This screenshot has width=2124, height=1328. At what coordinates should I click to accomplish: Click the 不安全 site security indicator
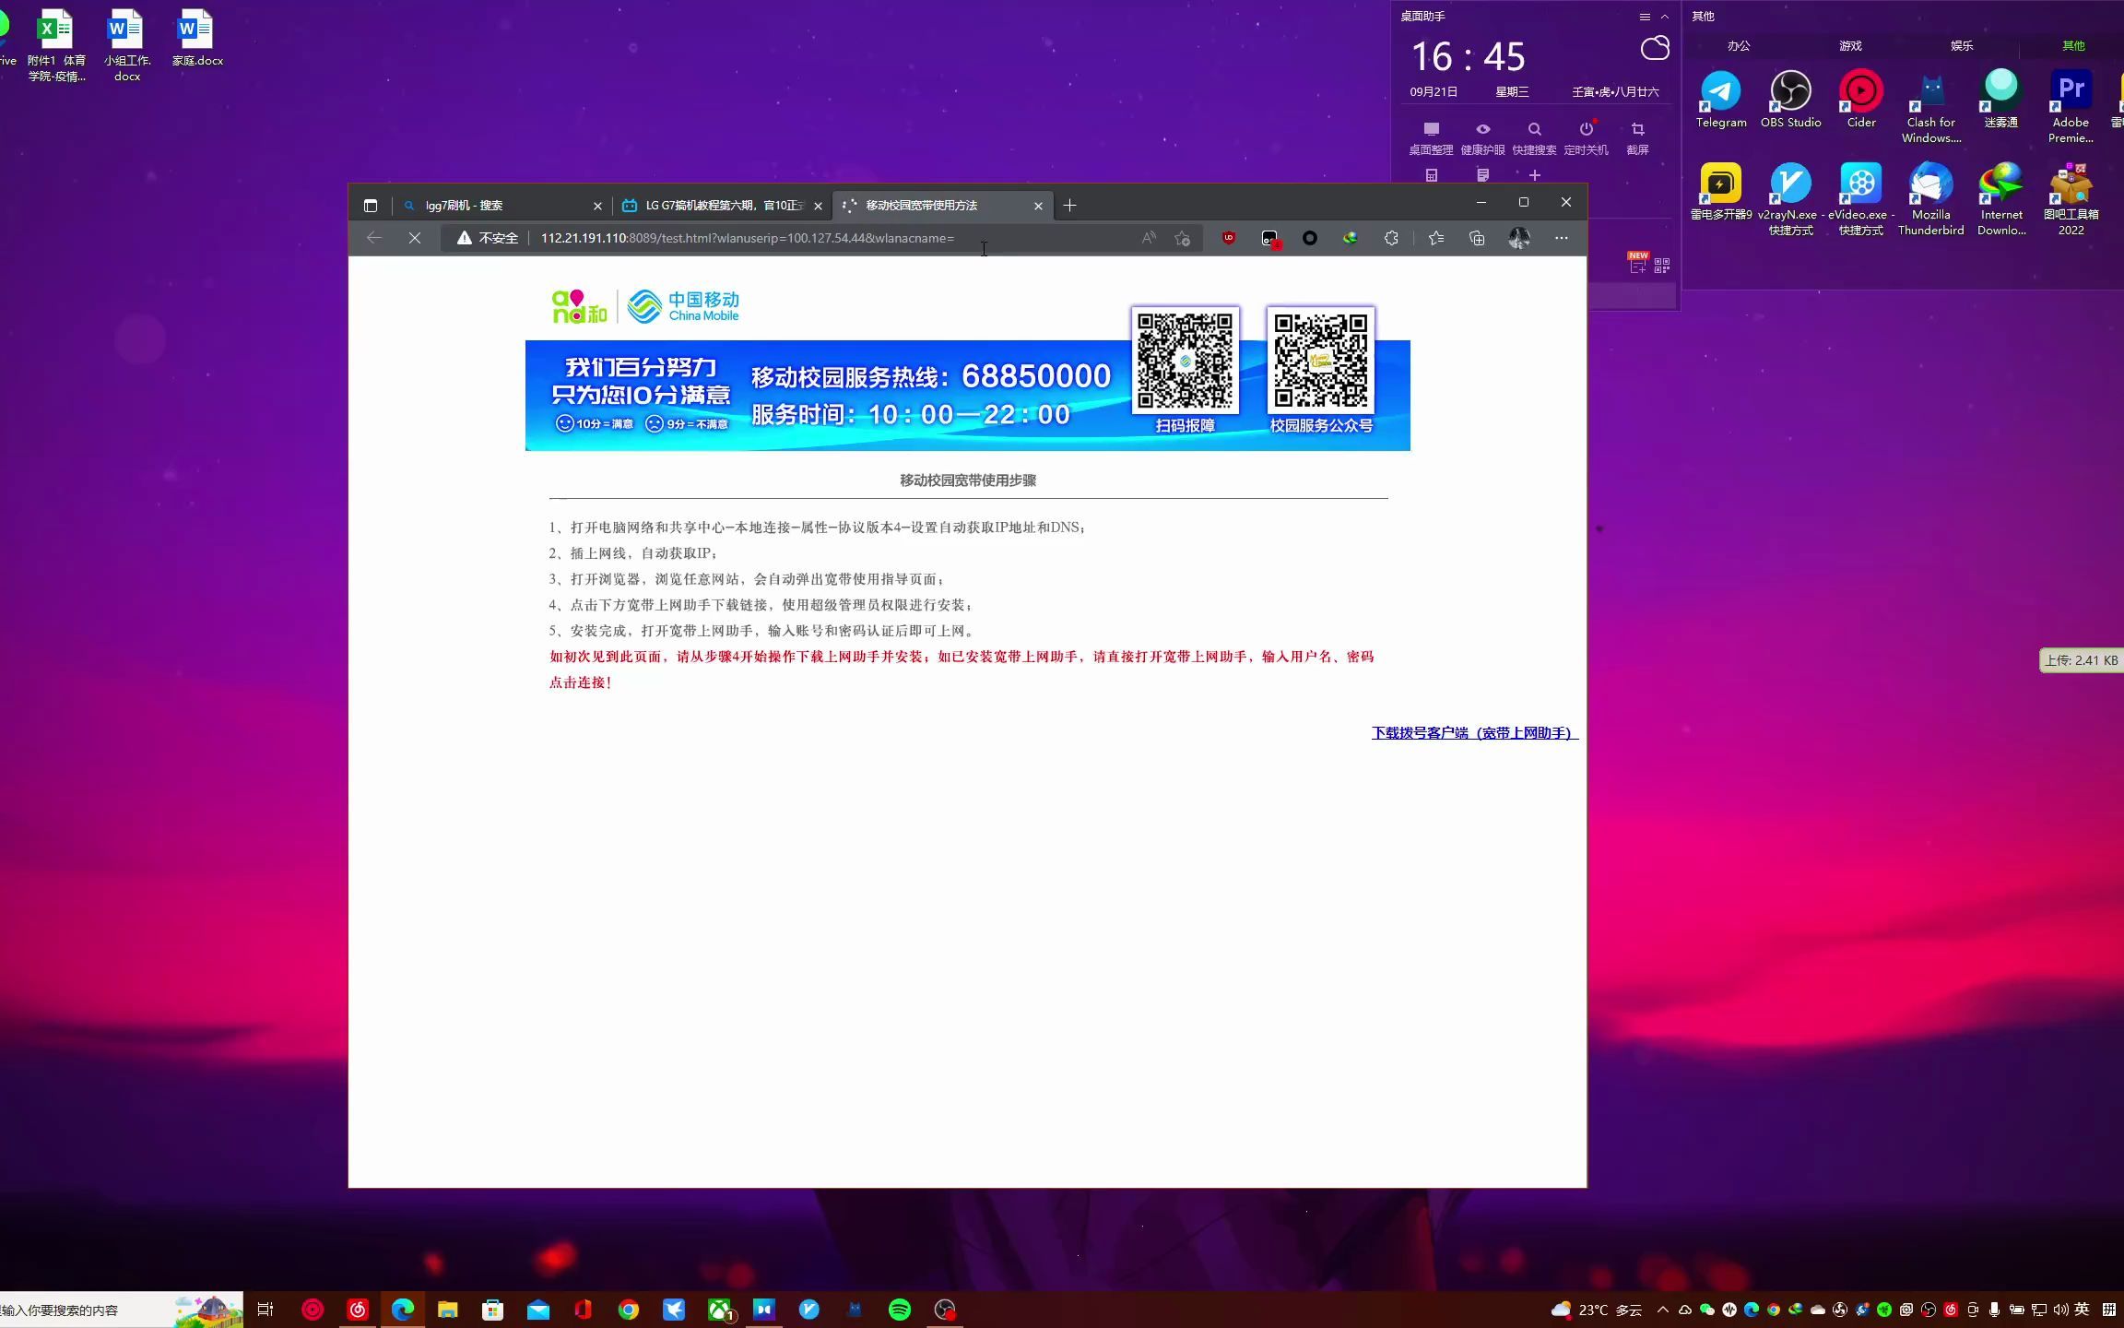coord(489,238)
